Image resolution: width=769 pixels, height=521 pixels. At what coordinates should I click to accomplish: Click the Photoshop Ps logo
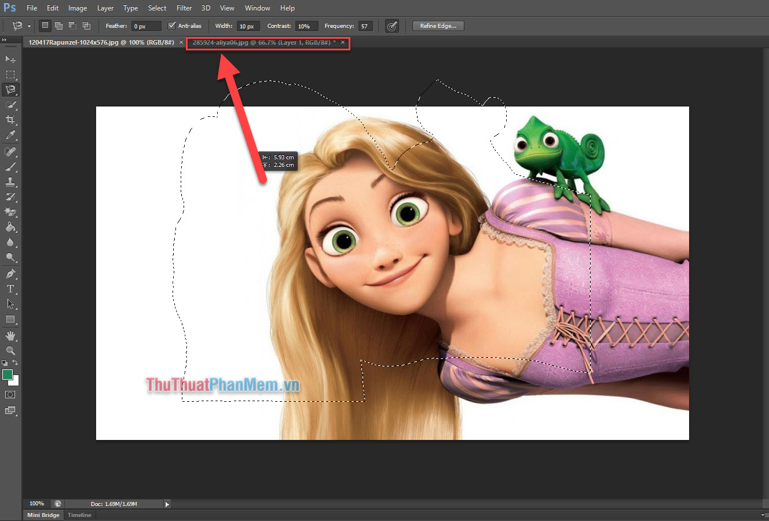pyautogui.click(x=10, y=8)
